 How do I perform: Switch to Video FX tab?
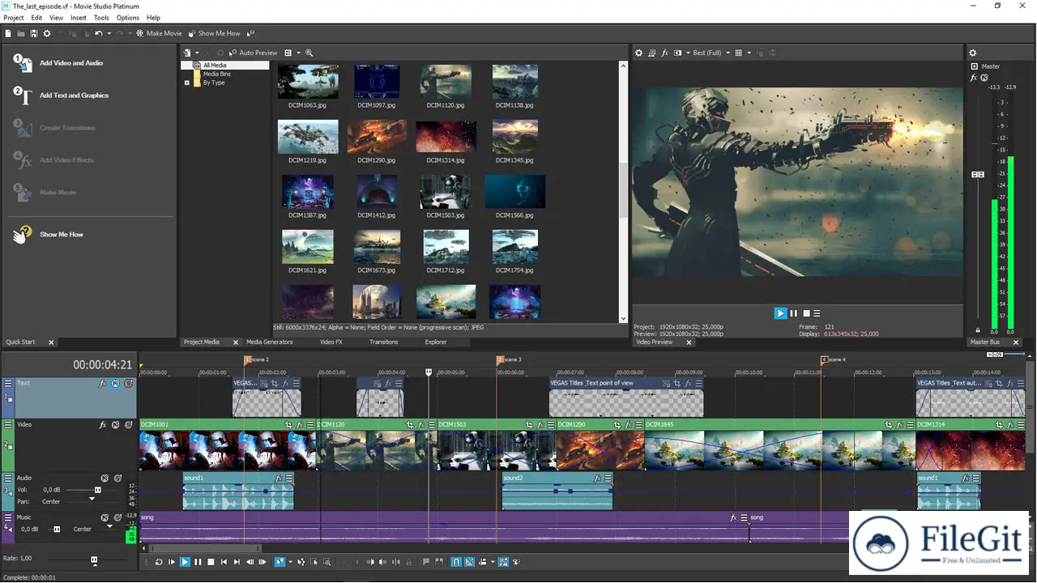[331, 342]
